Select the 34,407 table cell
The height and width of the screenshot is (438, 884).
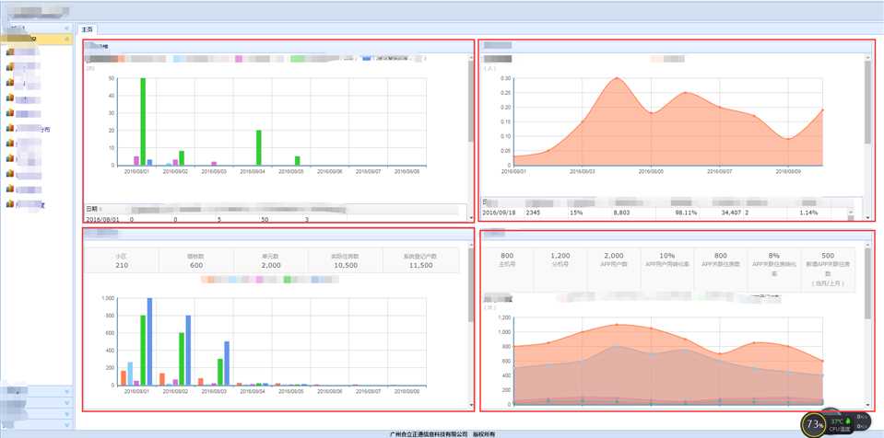point(729,213)
